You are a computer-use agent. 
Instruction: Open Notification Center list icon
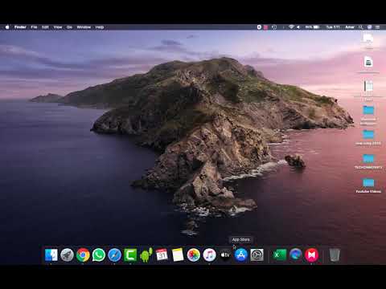(x=378, y=27)
